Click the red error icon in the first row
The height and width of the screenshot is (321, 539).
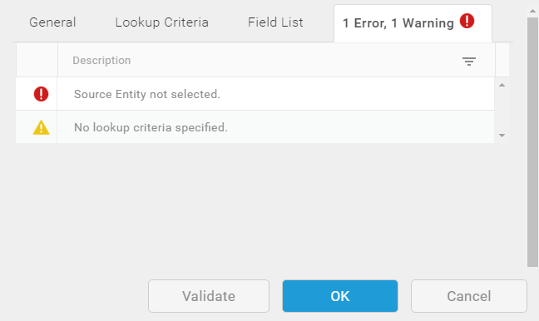click(41, 94)
